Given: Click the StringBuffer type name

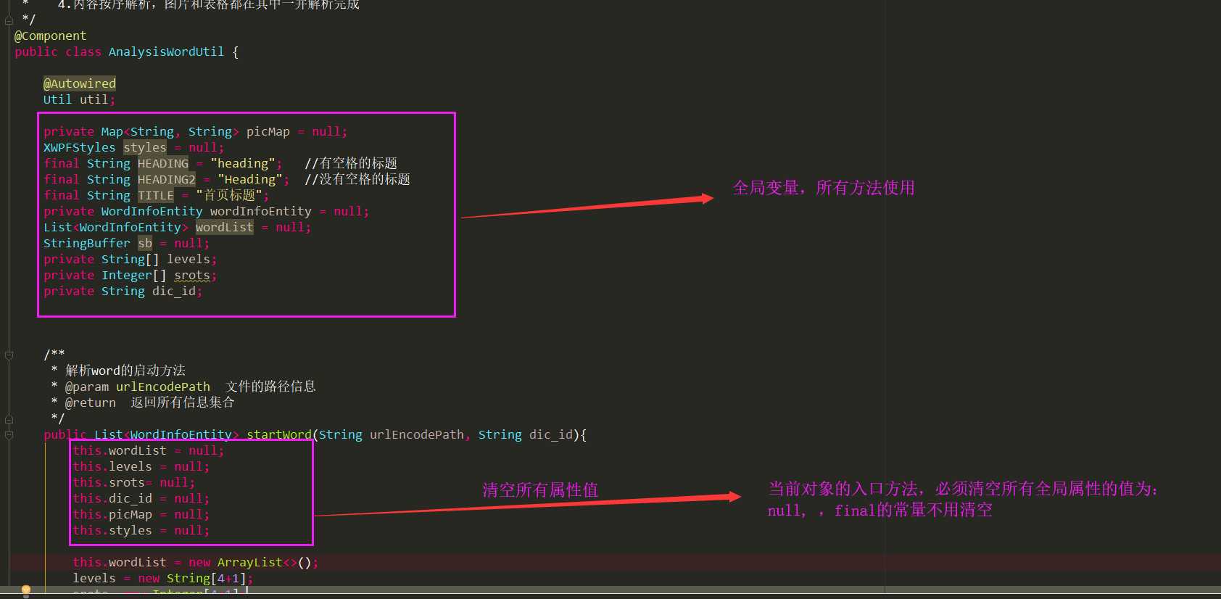Looking at the screenshot, I should click(86, 243).
